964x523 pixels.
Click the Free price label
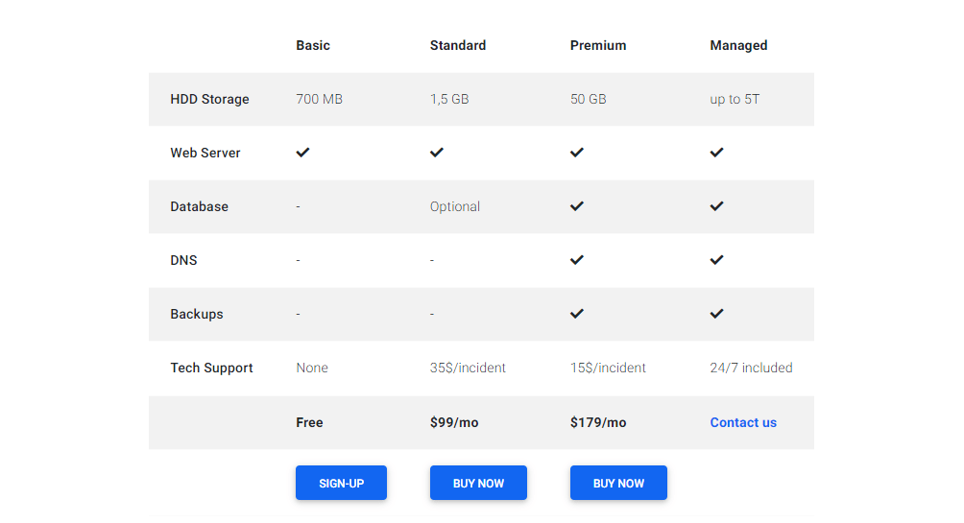(309, 422)
